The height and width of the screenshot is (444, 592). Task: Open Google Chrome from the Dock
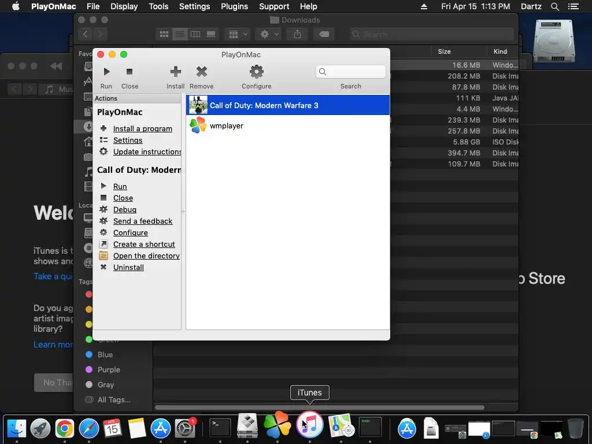[65, 428]
